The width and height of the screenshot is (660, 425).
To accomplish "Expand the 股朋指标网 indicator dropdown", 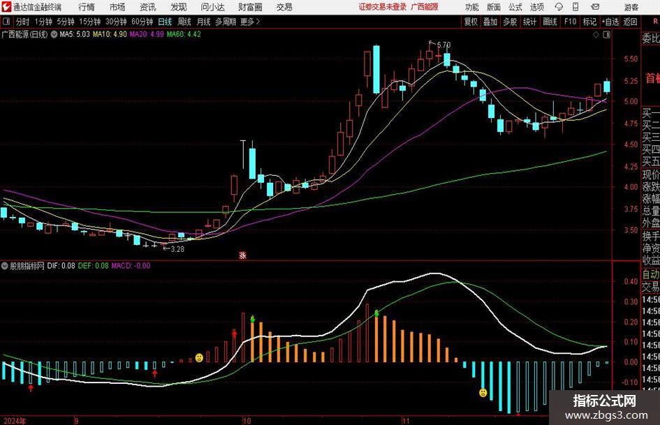I will coord(5,266).
